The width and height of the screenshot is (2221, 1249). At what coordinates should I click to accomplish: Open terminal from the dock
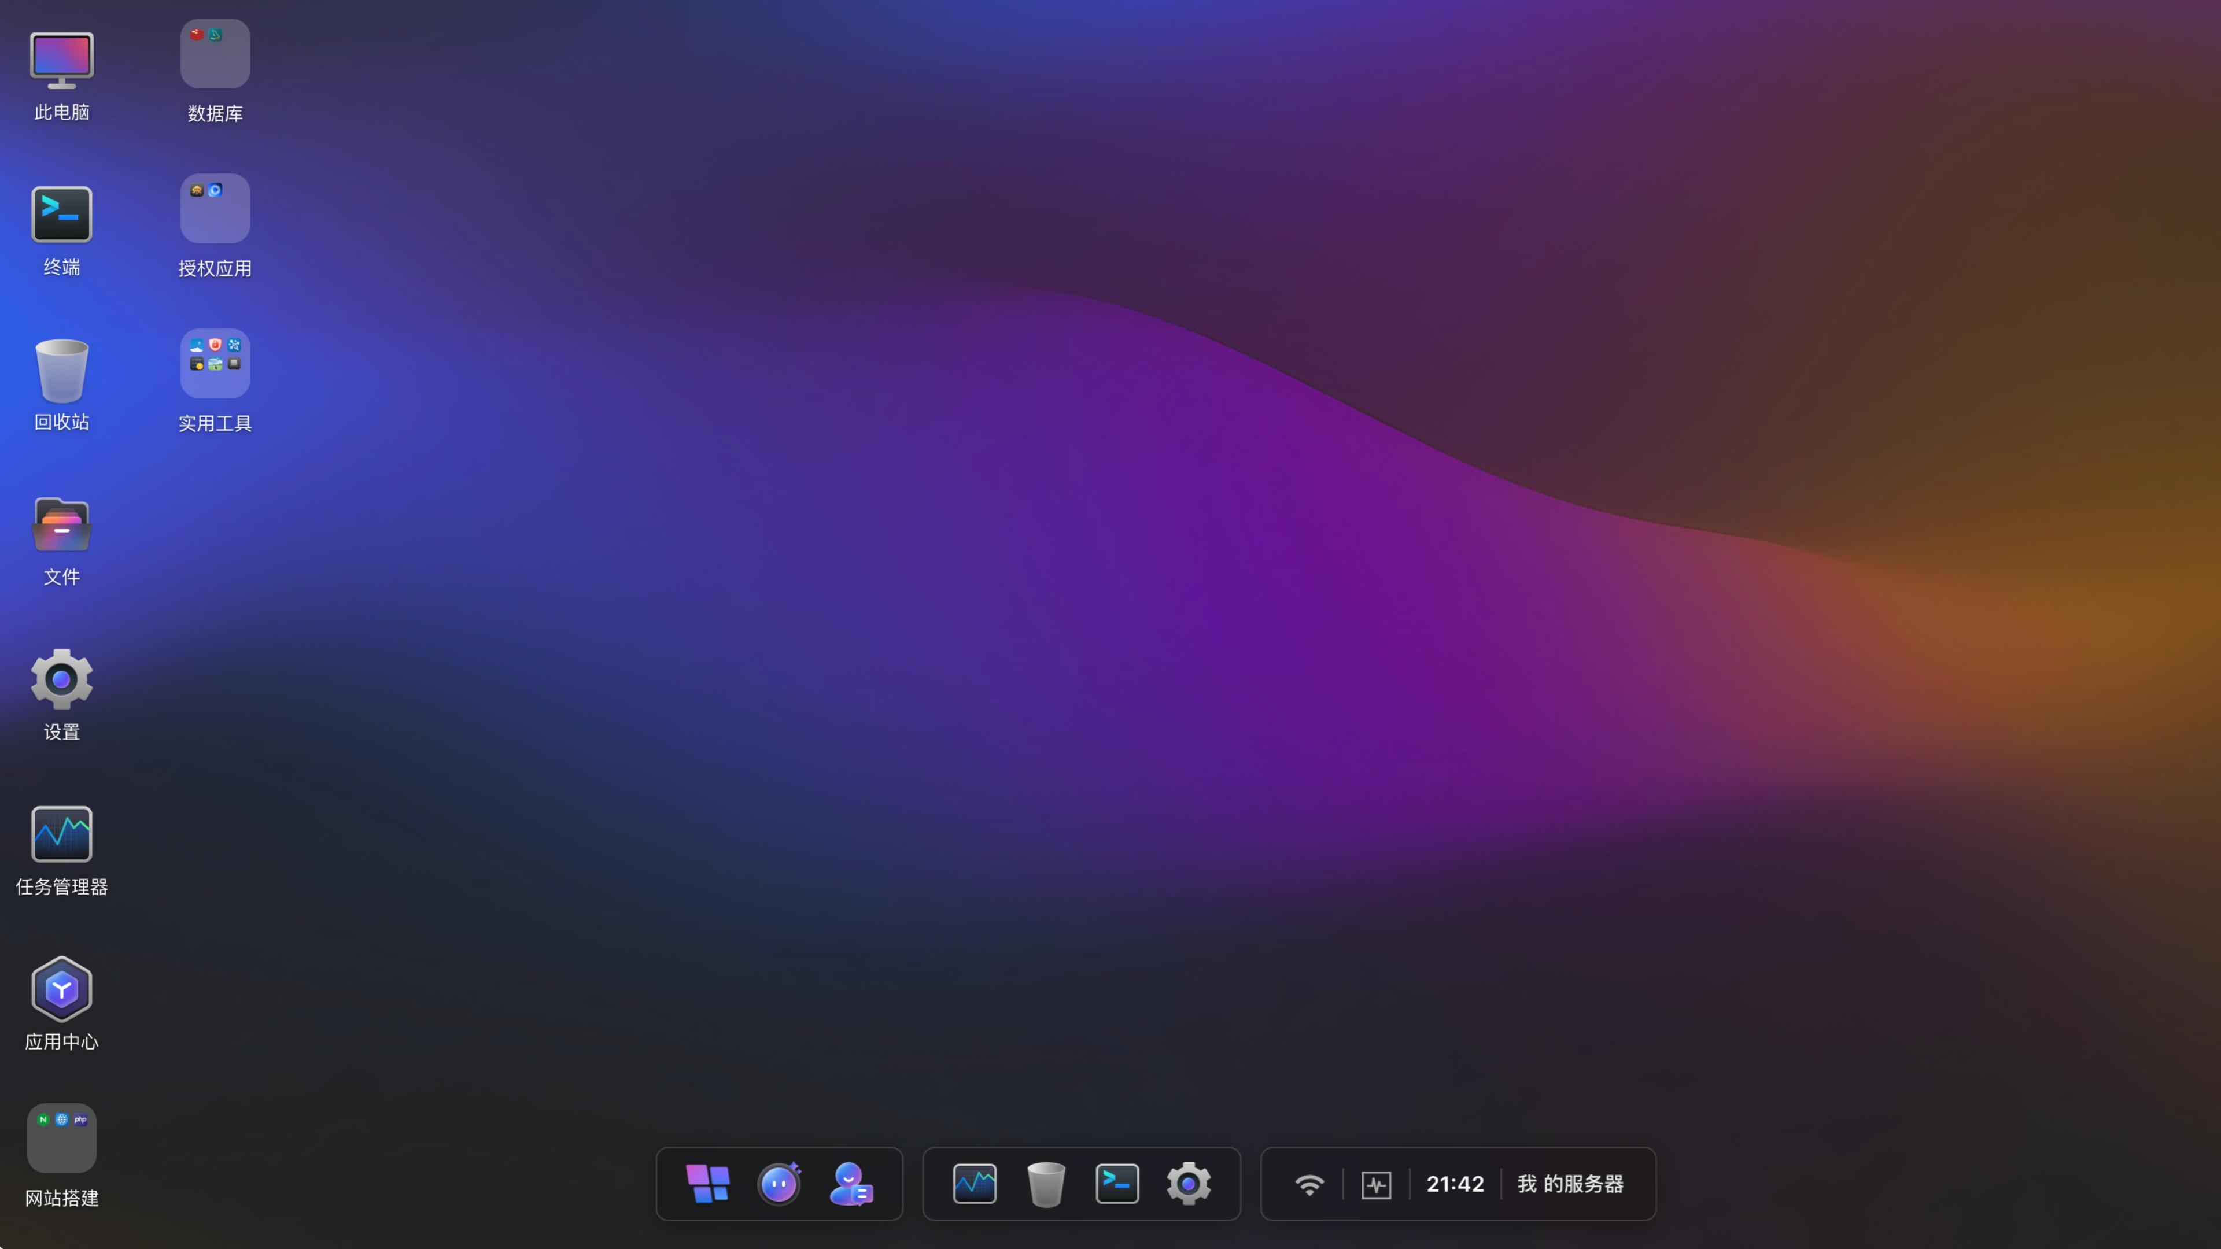point(1116,1184)
